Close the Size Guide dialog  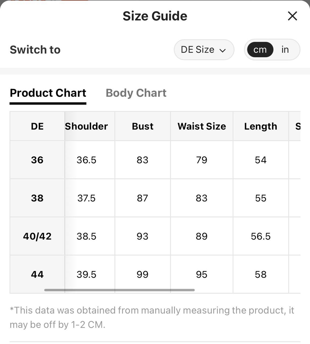(292, 16)
